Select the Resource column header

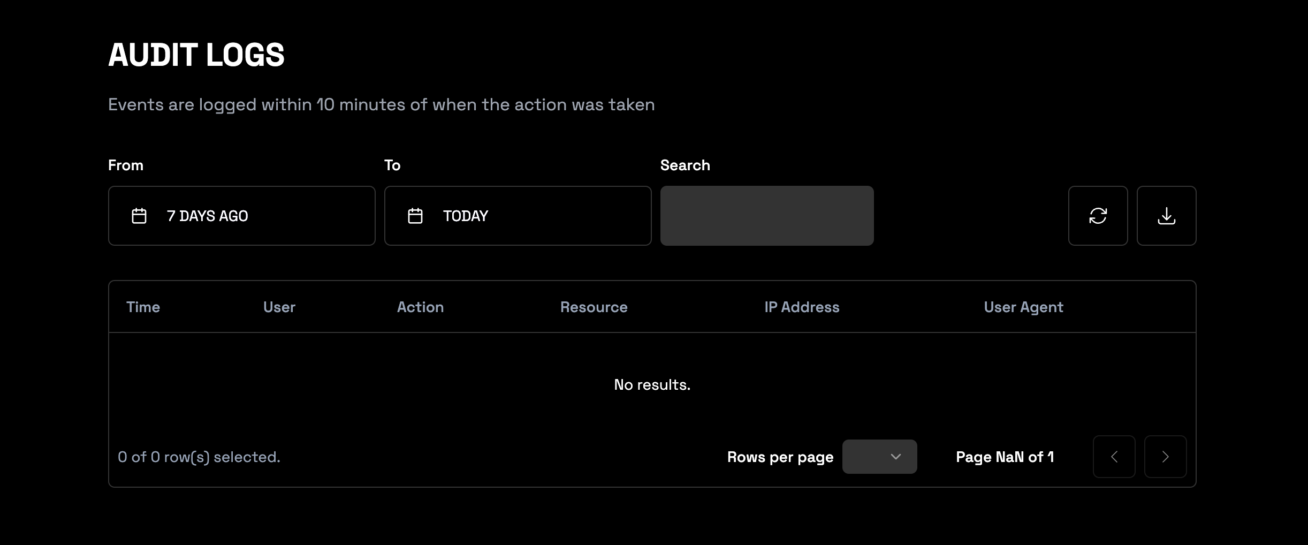(594, 306)
